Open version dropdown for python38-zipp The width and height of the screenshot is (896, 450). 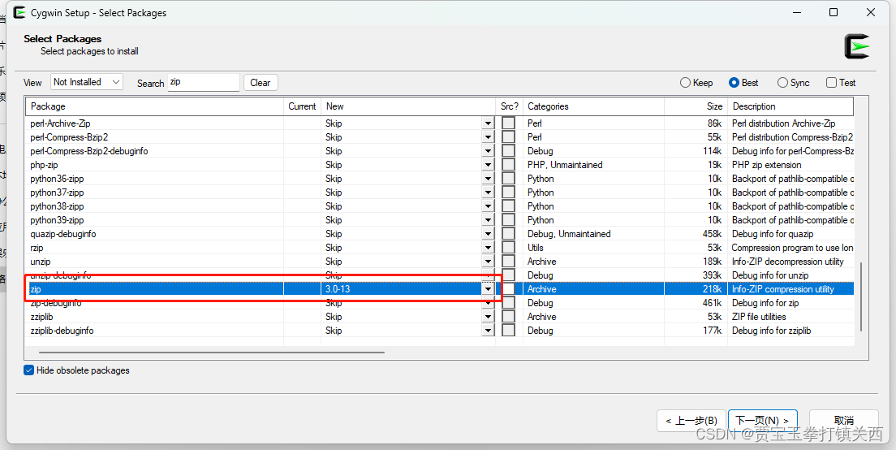488,206
